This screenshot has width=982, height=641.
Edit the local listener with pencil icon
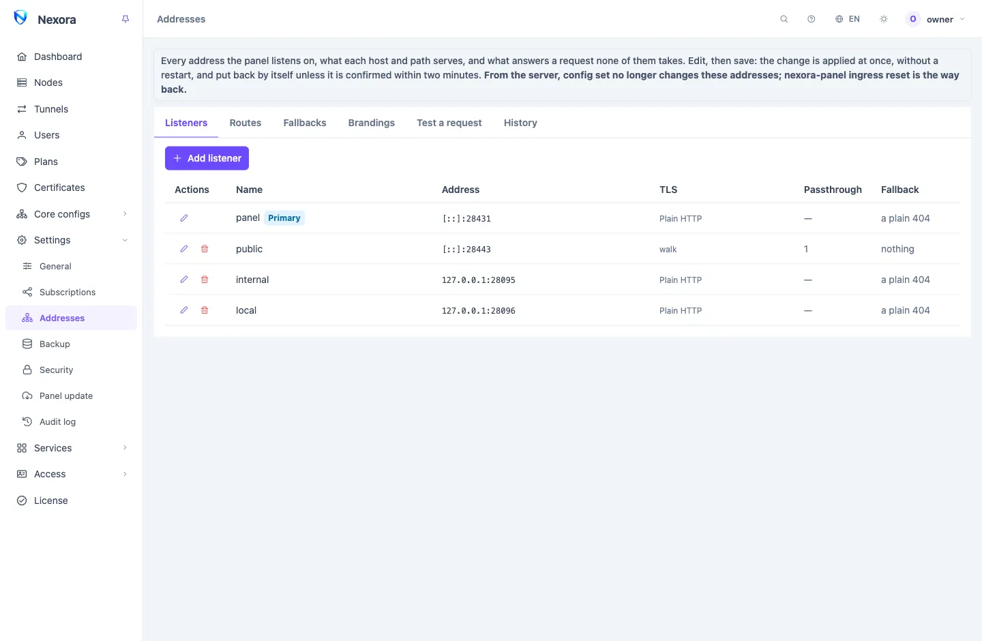tap(184, 310)
